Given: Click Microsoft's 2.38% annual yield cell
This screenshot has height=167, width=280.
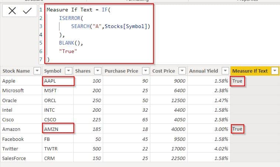Looking at the screenshot, I should point(209,90).
